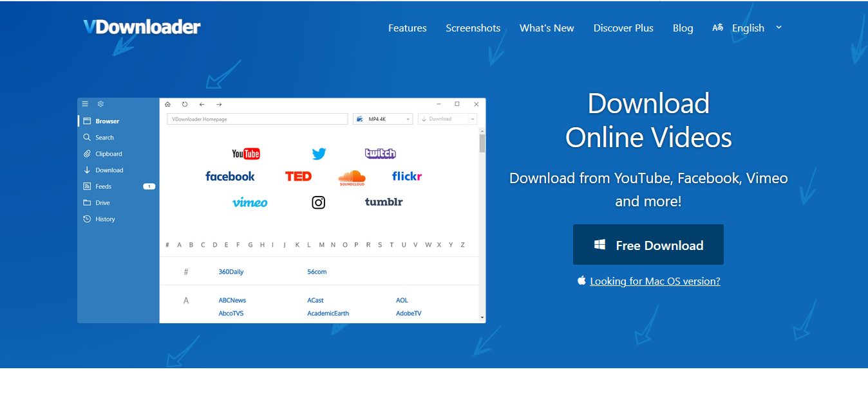Click the TED logo

coord(298,176)
